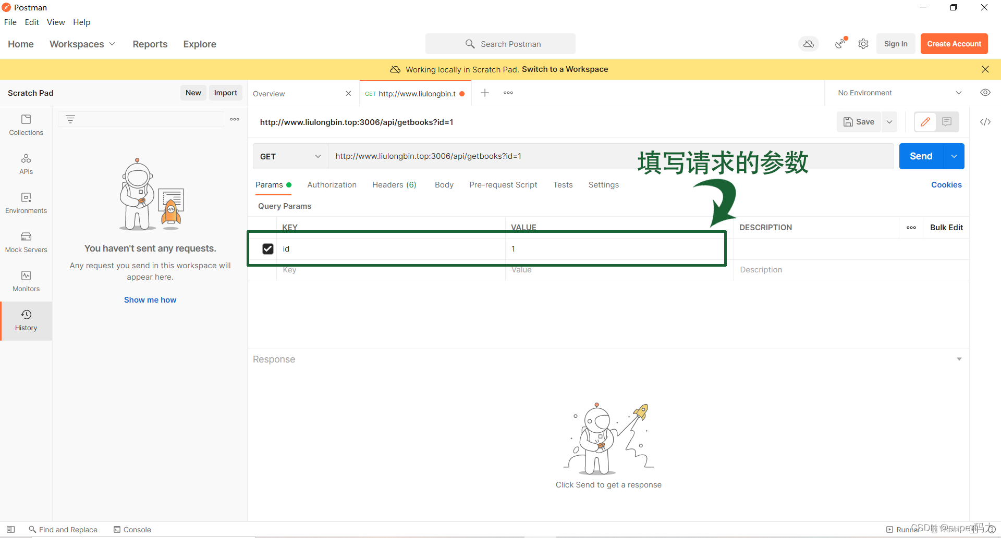Add a new request tab

(x=485, y=93)
